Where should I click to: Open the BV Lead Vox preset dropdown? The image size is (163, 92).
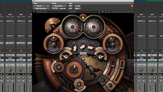(59, 6)
